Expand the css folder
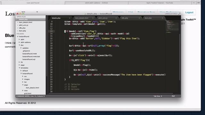 (23, 76)
